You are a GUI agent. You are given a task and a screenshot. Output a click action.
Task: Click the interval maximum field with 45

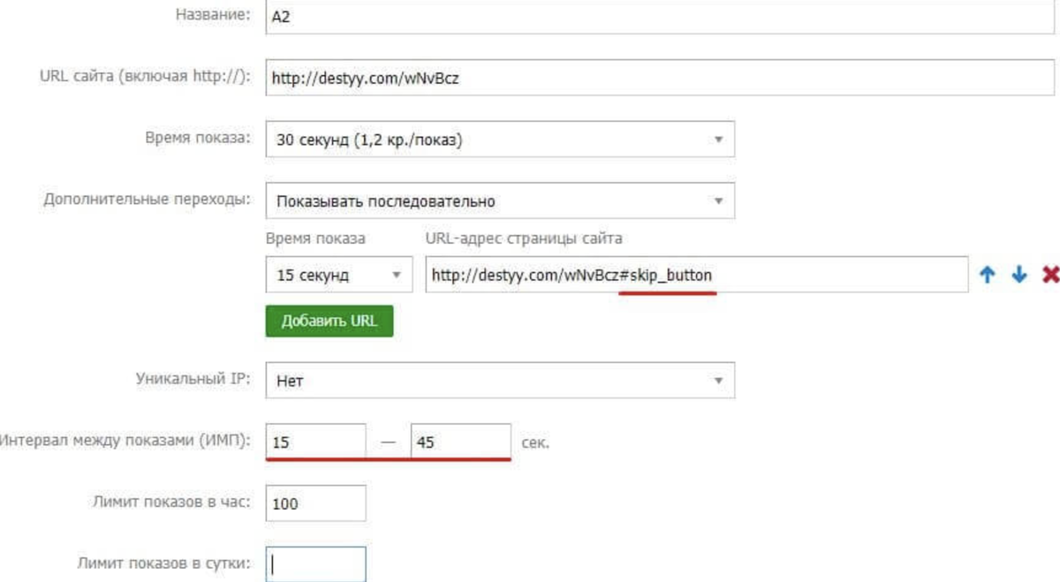point(460,442)
